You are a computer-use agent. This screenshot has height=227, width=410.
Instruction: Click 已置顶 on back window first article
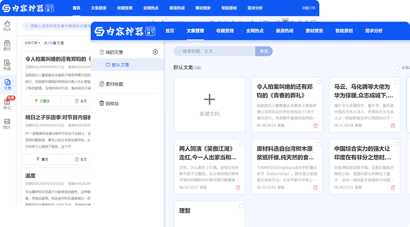(42, 101)
